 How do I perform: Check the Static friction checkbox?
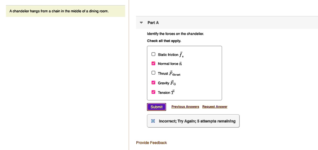point(153,54)
